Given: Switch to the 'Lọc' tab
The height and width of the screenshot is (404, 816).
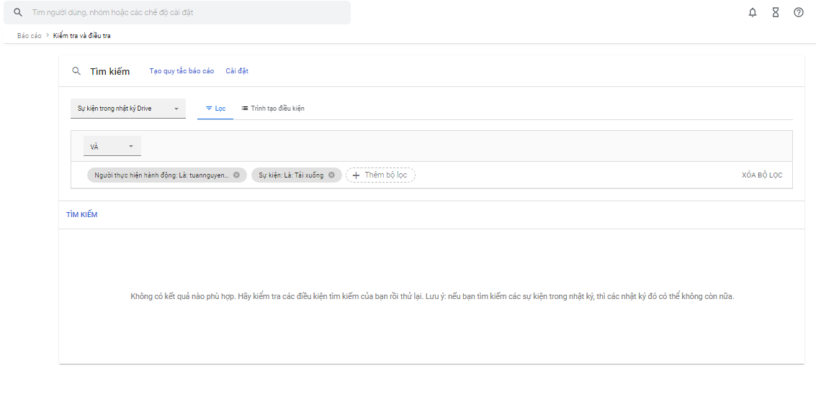Looking at the screenshot, I should [x=215, y=109].
